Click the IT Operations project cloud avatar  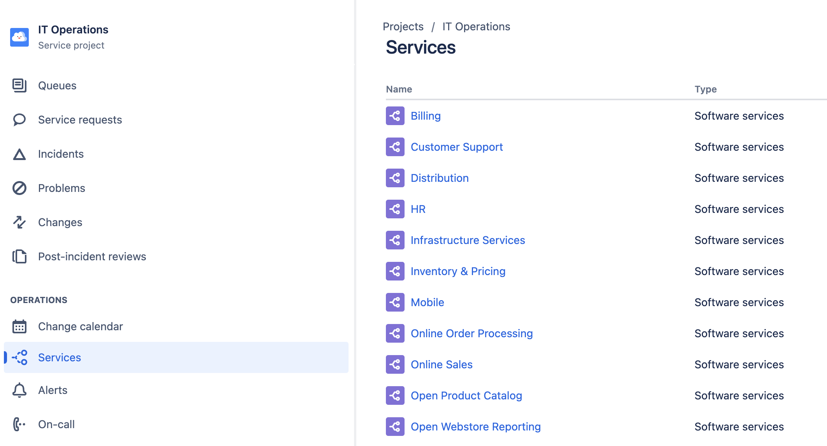click(x=19, y=37)
